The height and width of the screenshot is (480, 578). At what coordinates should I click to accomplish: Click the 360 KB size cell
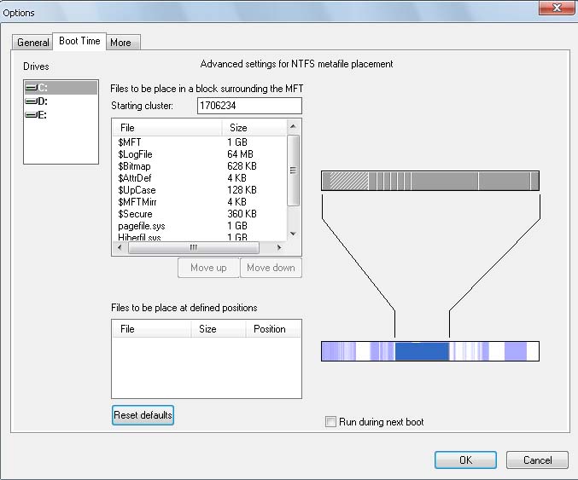[242, 214]
